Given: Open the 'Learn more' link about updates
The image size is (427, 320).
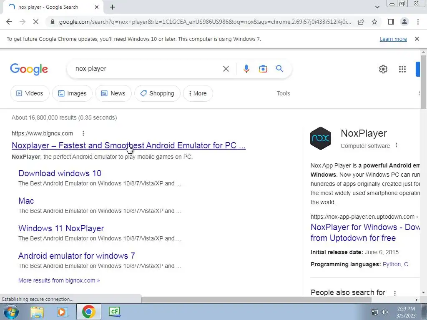Looking at the screenshot, I should (x=393, y=39).
